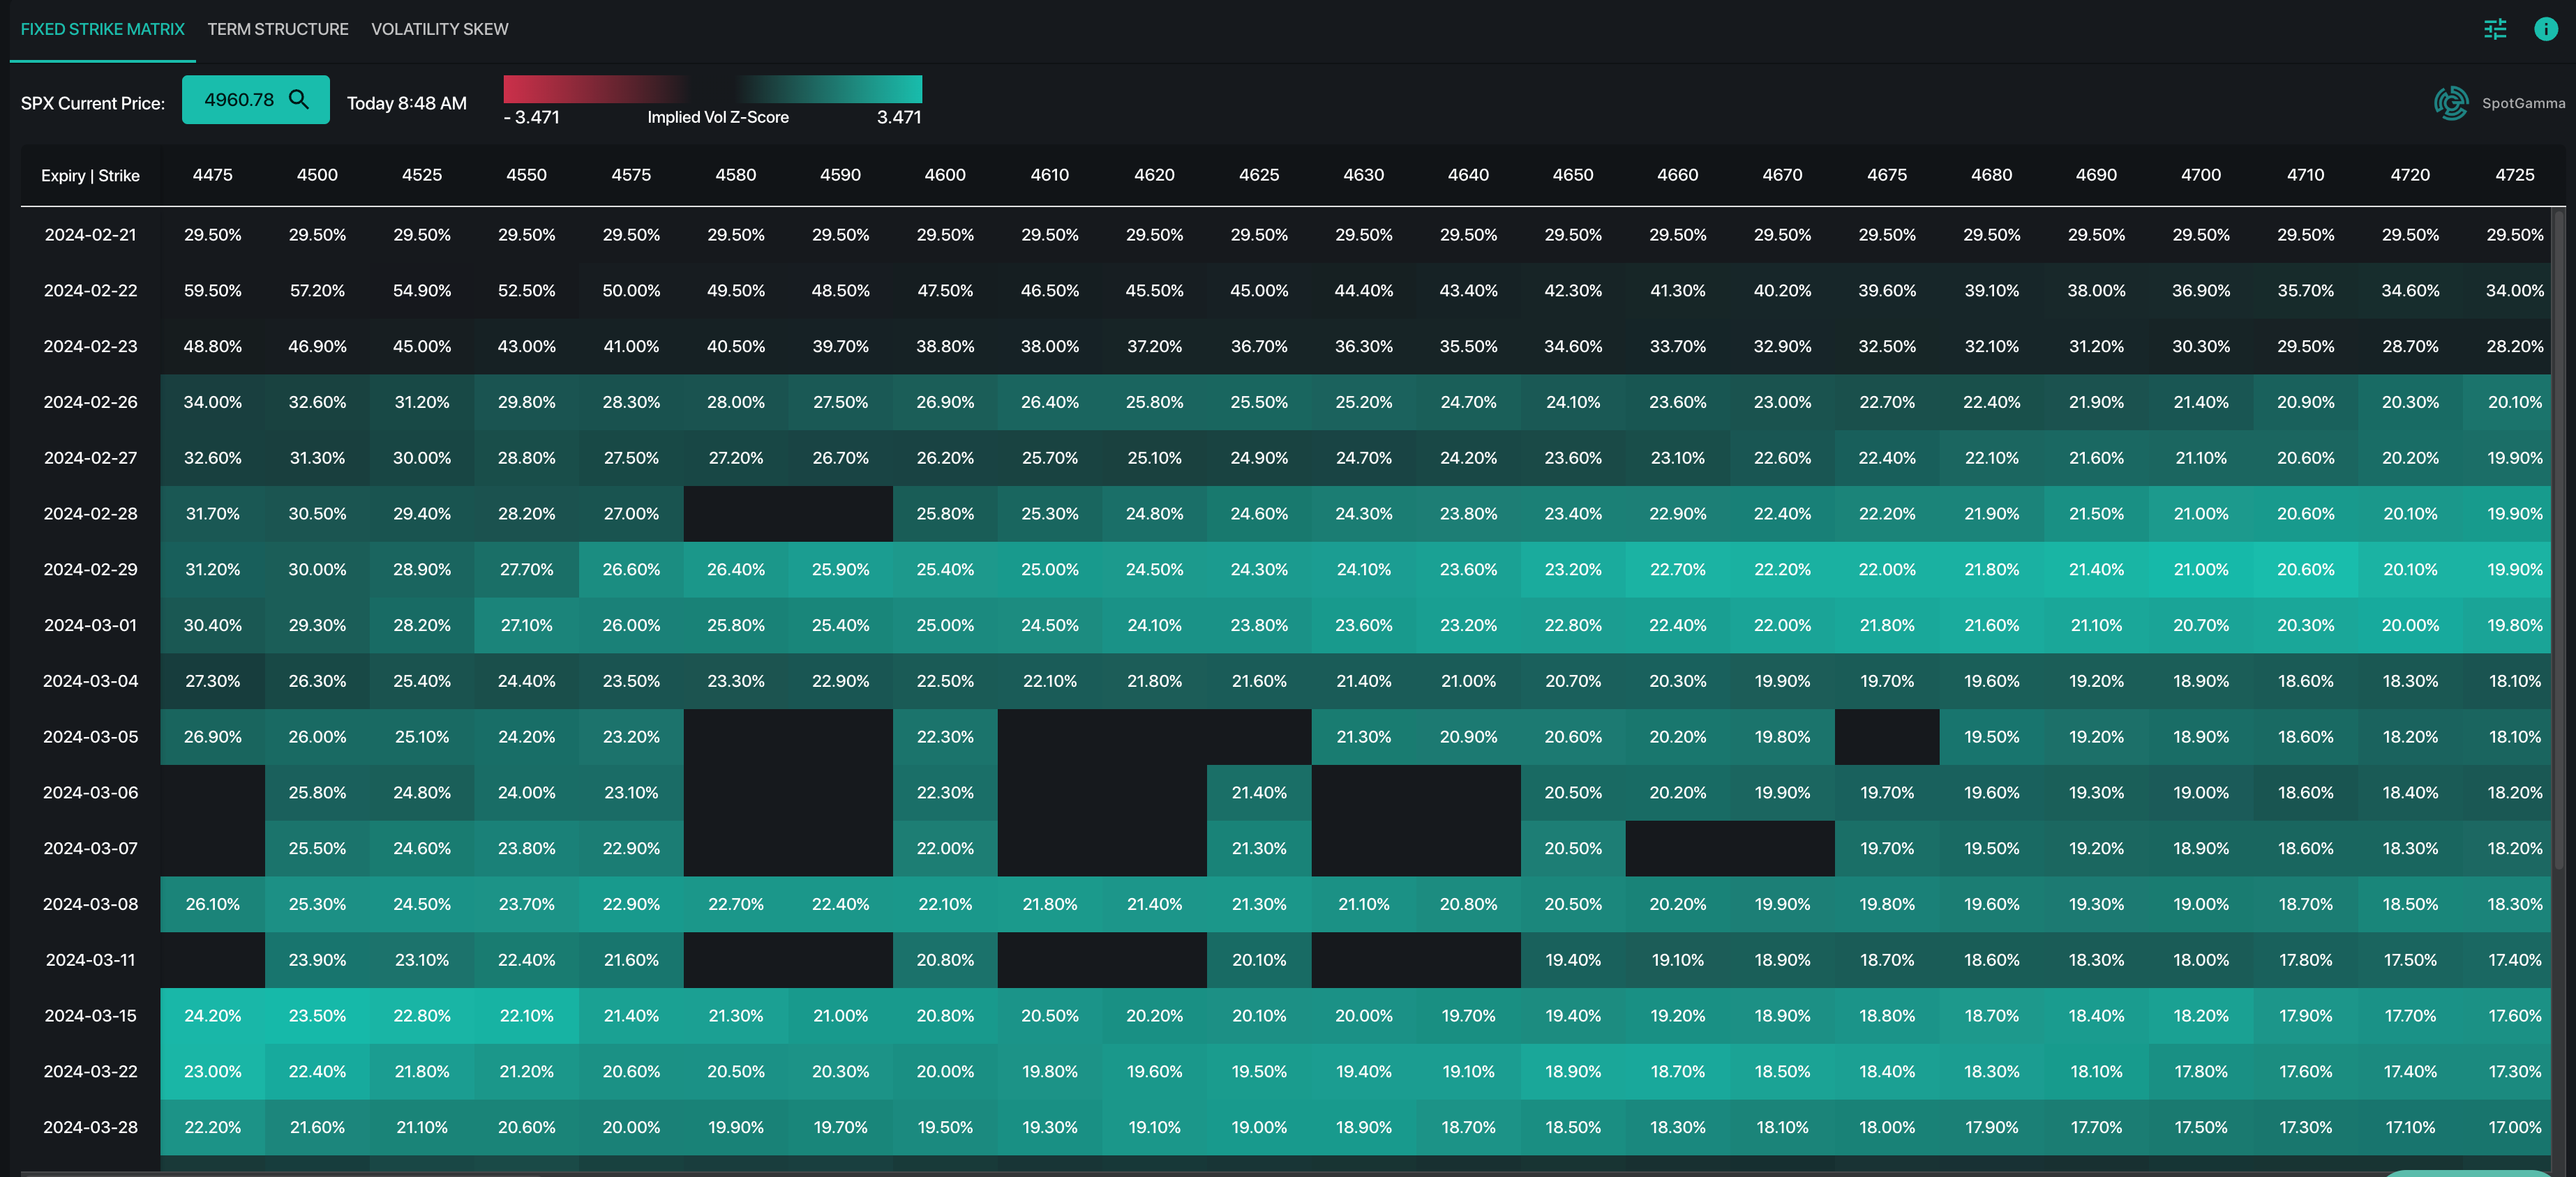
Task: Click the SpotGamma logo icon
Action: tap(2451, 103)
